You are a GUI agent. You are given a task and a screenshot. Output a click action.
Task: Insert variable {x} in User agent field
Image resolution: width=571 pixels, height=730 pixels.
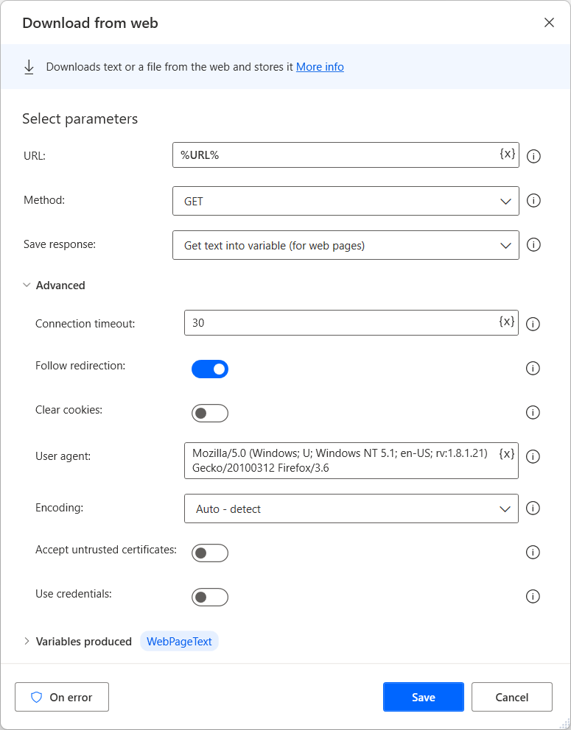tap(507, 453)
